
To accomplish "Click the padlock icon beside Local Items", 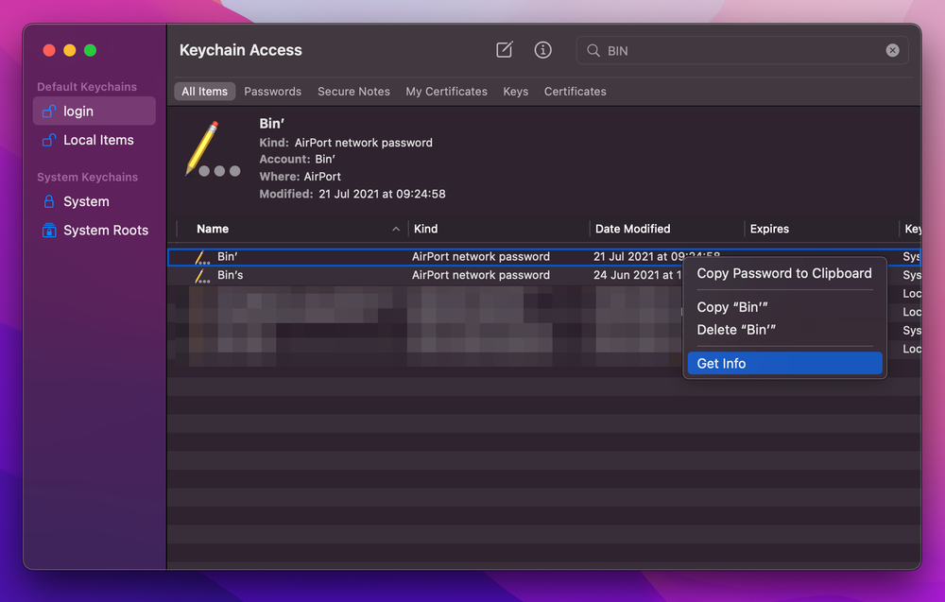I will 49,140.
